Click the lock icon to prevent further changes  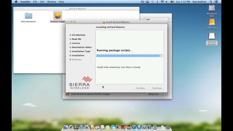67,94
